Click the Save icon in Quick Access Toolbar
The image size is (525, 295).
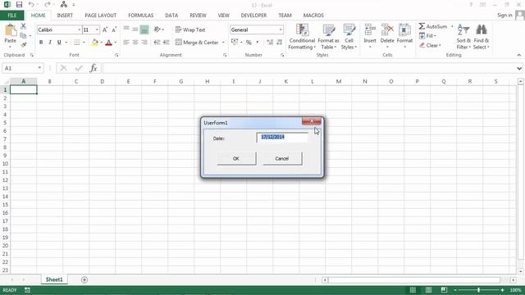(x=19, y=5)
